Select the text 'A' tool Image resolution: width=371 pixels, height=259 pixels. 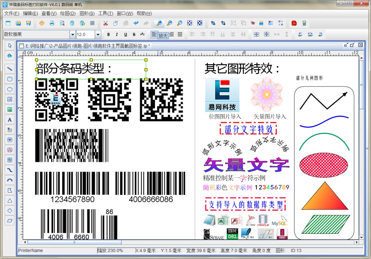pyautogui.click(x=10, y=120)
